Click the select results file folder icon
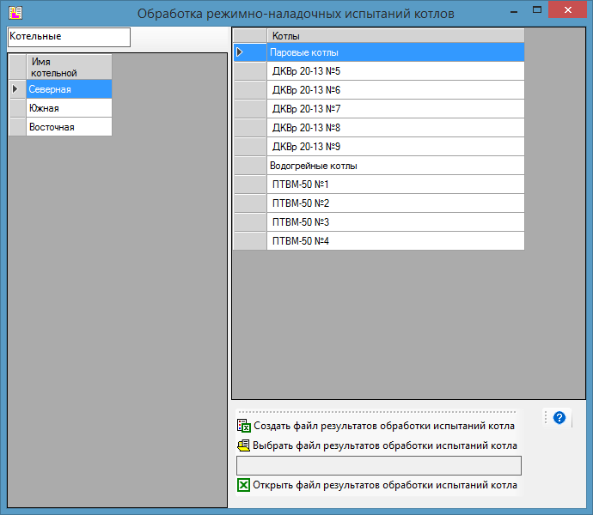The height and width of the screenshot is (515, 593). point(243,445)
